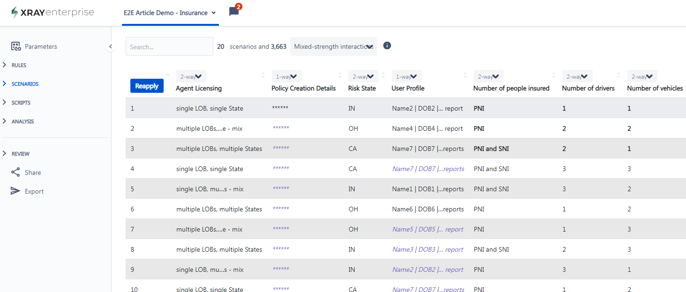
Task: Click Risk State column header
Action: pos(362,88)
